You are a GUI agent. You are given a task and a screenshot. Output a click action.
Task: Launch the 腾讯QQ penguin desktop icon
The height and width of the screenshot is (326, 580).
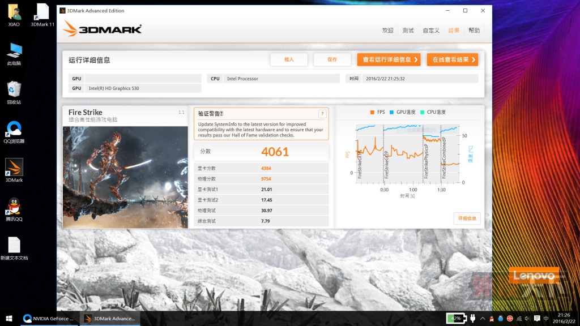(x=14, y=209)
